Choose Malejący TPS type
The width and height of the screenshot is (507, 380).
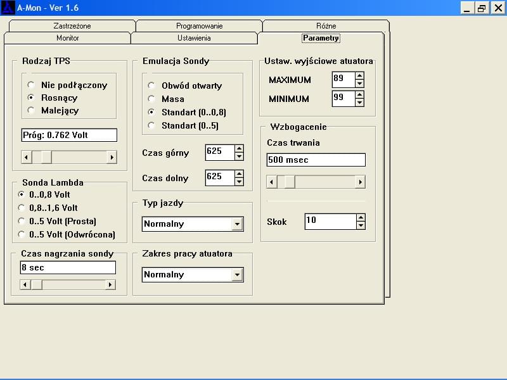53,110
